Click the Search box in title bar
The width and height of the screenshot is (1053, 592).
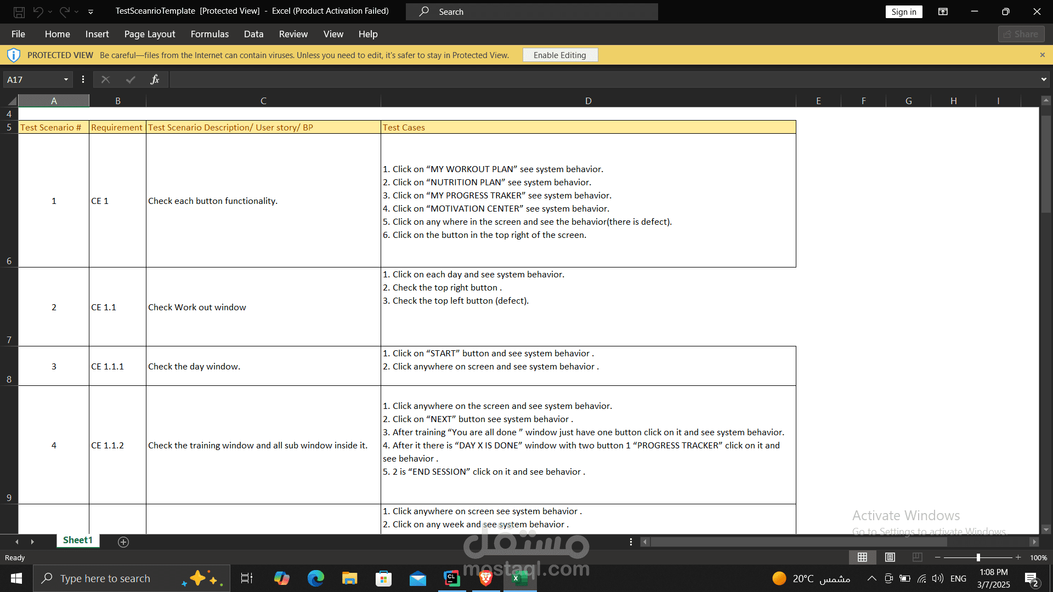coord(532,12)
